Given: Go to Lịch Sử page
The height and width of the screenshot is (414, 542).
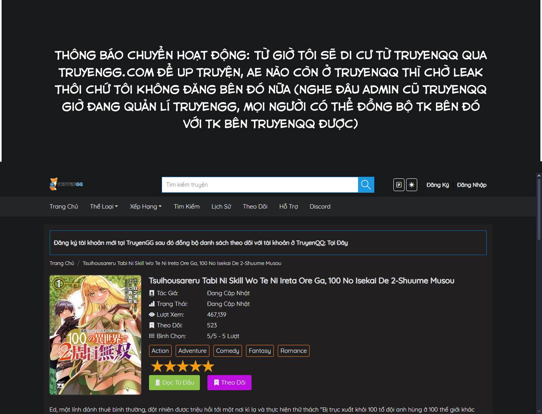Looking at the screenshot, I should (x=221, y=207).
